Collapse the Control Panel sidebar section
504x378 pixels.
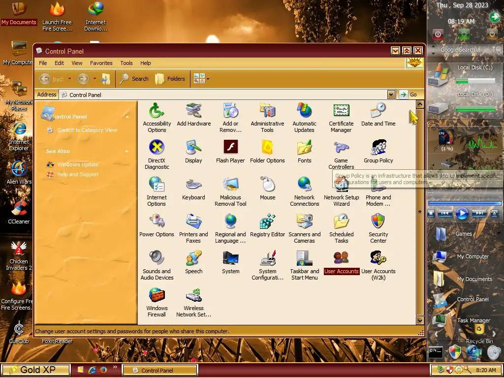[127, 117]
